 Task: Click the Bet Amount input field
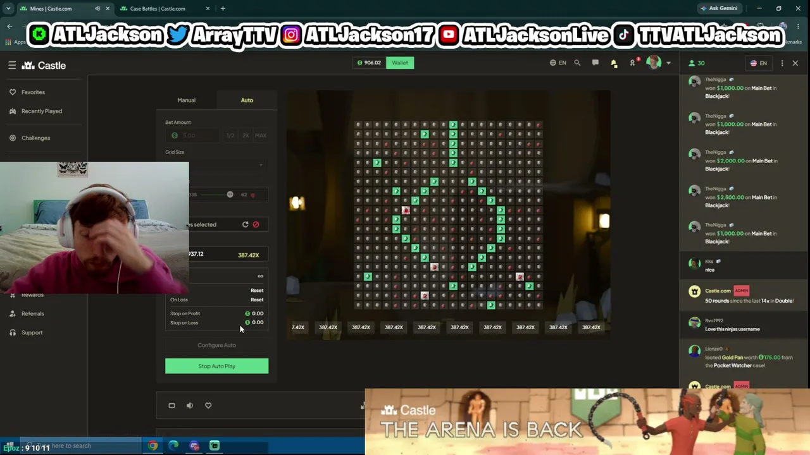pos(193,135)
